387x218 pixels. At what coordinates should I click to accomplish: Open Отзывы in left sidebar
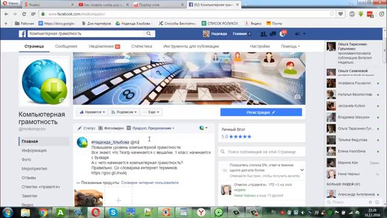[28, 177]
